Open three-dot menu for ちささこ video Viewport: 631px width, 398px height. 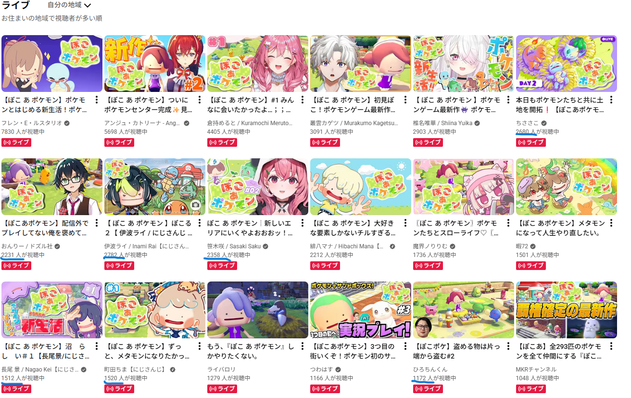tap(612, 100)
